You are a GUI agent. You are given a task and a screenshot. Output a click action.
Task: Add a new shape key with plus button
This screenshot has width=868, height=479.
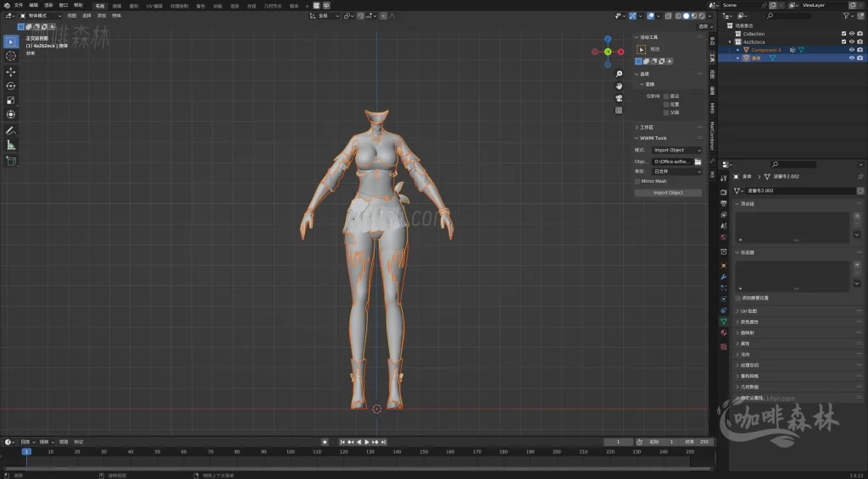point(857,265)
